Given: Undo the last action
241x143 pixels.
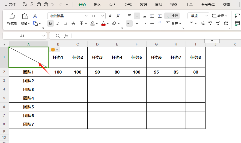Looking at the screenshot, I should [x=53, y=4].
